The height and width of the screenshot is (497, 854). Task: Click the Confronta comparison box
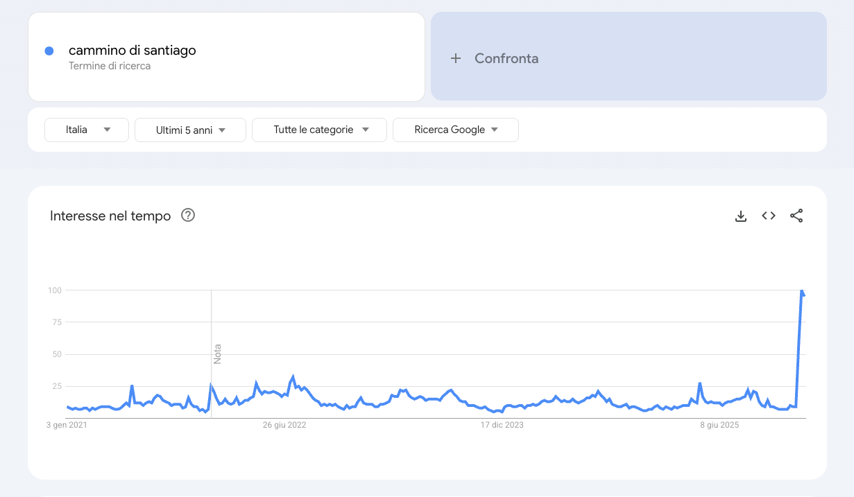(x=629, y=57)
